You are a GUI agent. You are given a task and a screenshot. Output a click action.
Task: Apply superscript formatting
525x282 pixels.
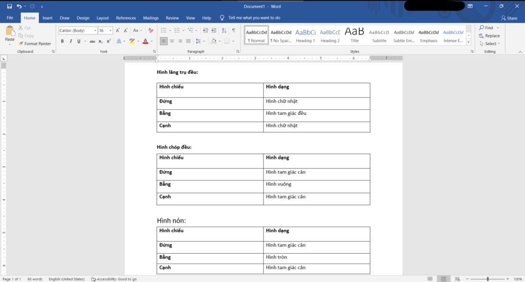(109, 41)
